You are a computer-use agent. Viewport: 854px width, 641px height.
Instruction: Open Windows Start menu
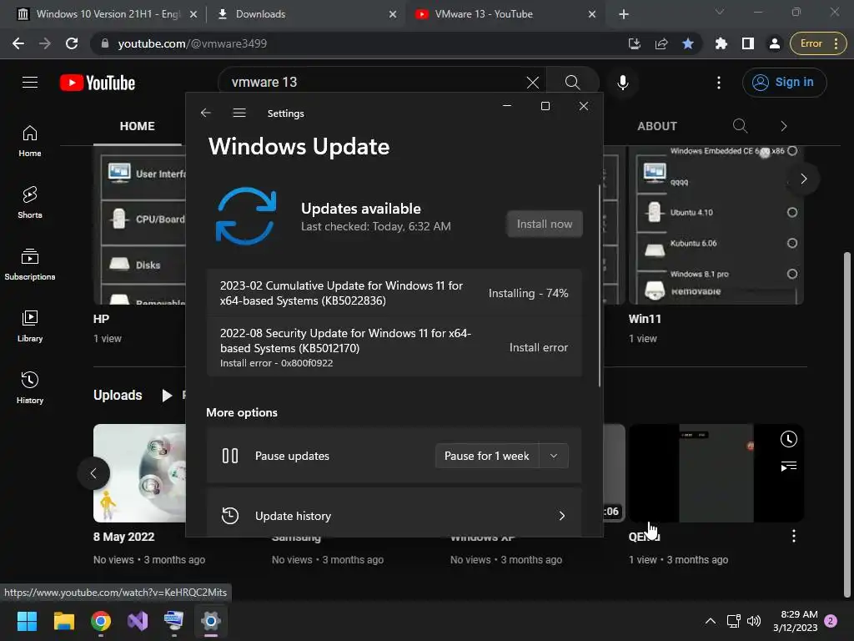click(x=27, y=621)
